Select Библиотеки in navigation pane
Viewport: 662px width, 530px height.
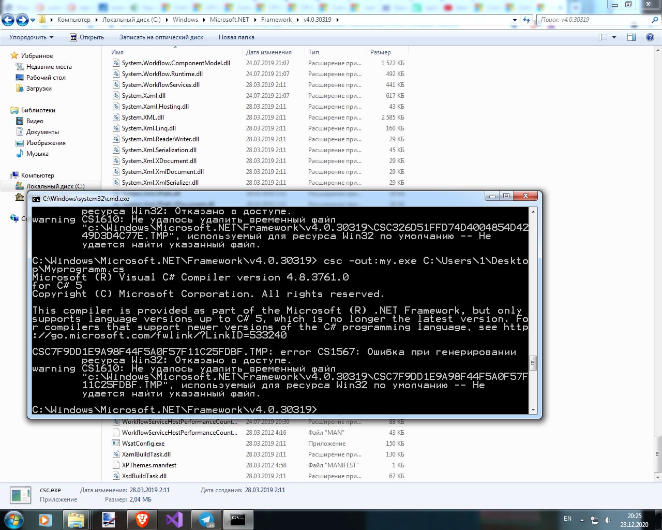click(38, 110)
